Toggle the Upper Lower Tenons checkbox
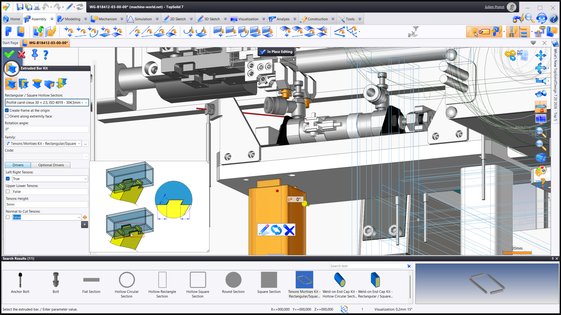 pos(8,192)
